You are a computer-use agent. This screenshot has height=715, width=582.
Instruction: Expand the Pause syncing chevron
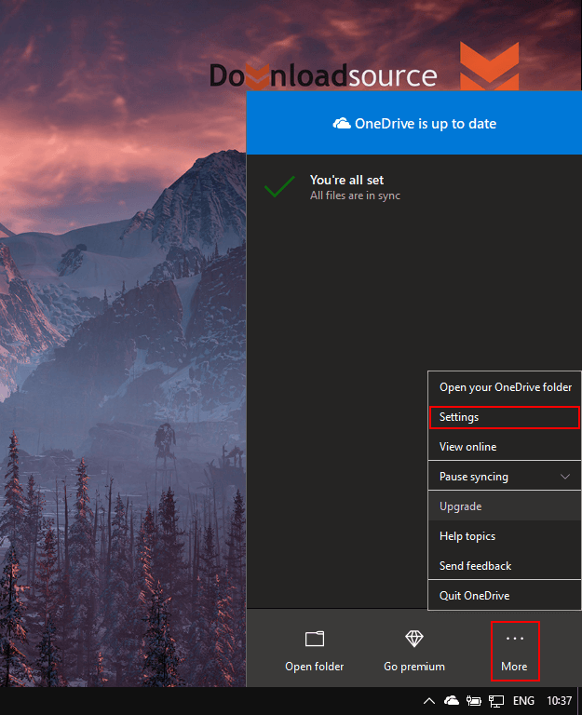(x=565, y=477)
